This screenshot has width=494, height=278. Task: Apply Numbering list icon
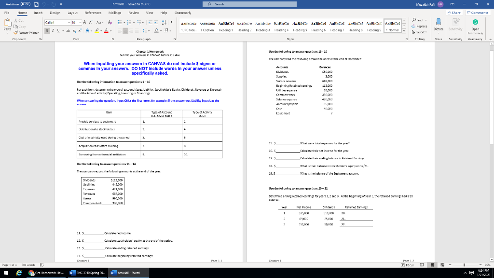(129, 22)
